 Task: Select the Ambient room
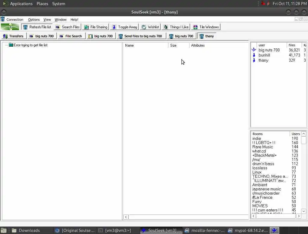pyautogui.click(x=260, y=185)
